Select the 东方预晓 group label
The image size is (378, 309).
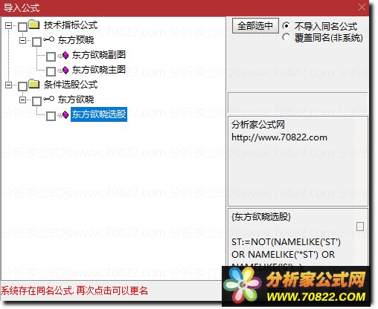click(x=76, y=40)
